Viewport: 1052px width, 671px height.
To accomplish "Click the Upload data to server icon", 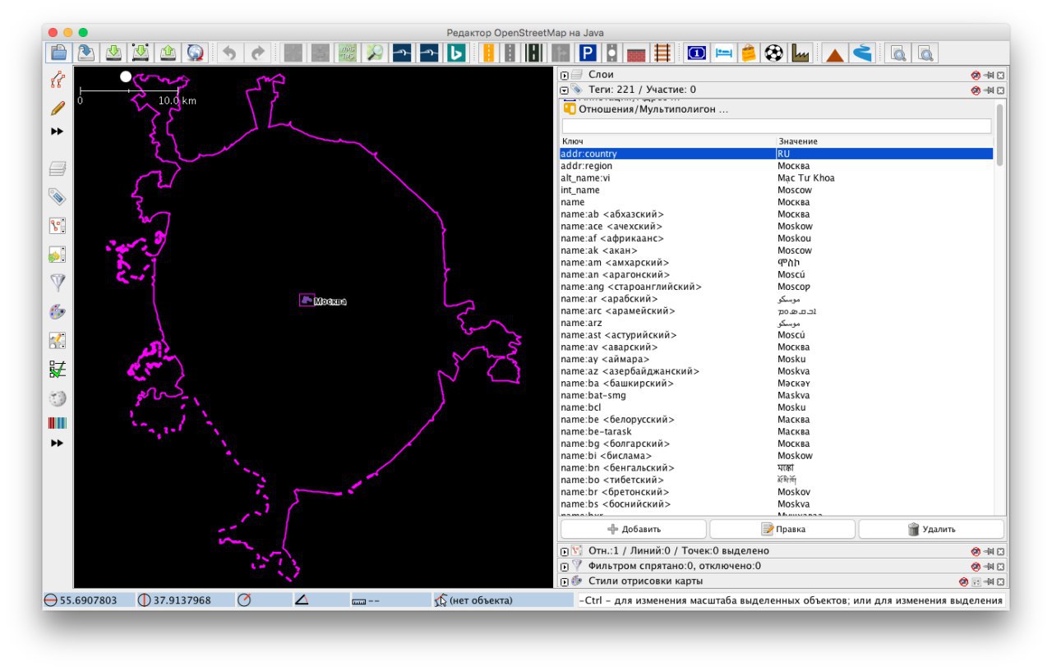I will tap(168, 53).
